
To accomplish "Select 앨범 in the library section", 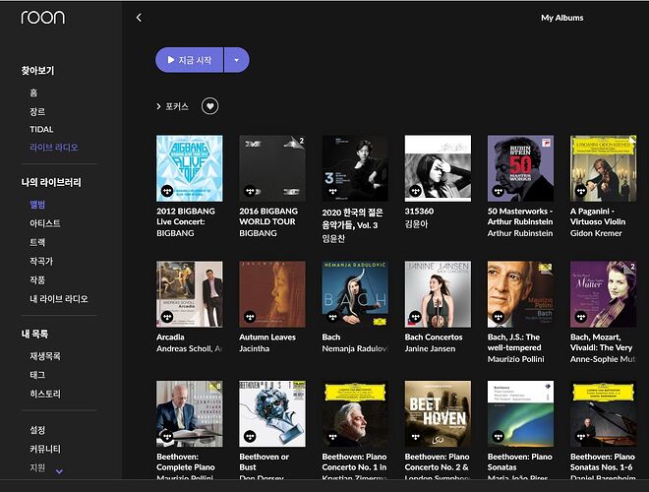I will [x=37, y=204].
